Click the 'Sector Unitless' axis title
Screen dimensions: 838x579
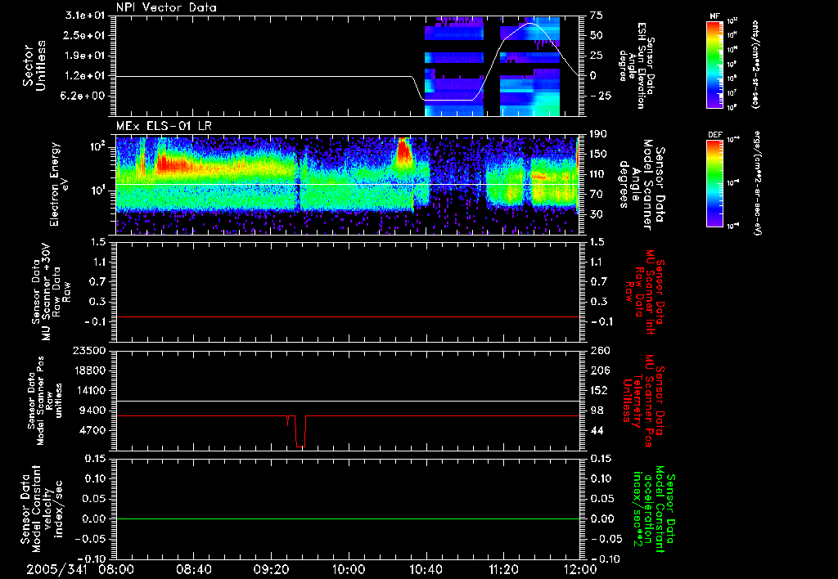point(34,65)
